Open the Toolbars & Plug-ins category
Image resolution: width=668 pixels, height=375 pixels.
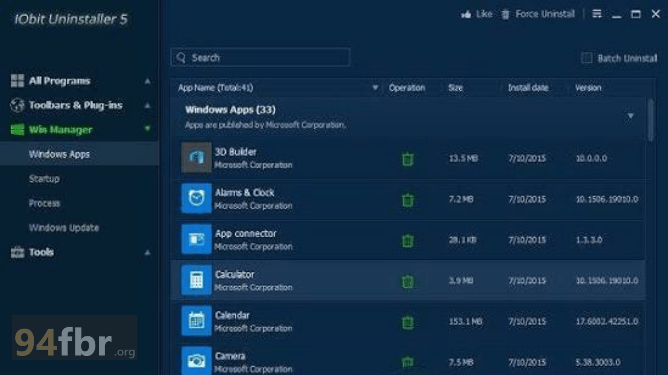pyautogui.click(x=75, y=105)
